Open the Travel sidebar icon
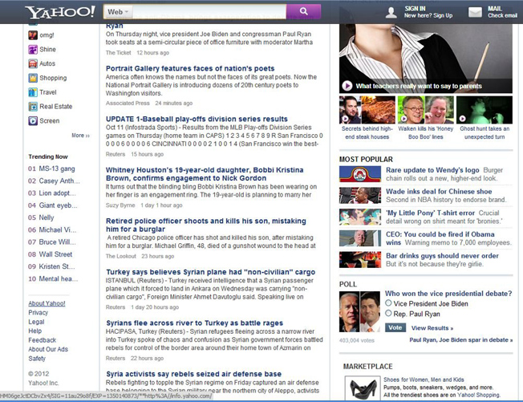Viewport: 523px width, 402px height. (x=33, y=92)
